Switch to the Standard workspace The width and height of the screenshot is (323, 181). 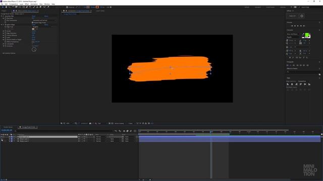pyautogui.click(x=258, y=7)
